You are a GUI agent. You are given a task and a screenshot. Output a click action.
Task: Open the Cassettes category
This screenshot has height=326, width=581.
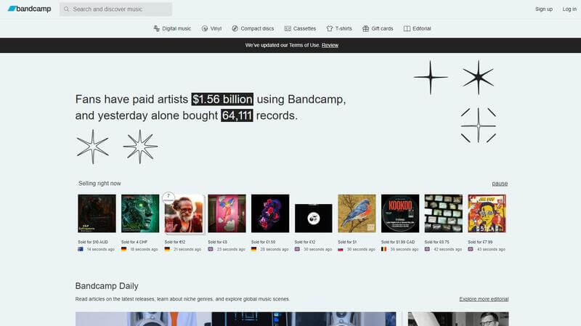point(300,28)
